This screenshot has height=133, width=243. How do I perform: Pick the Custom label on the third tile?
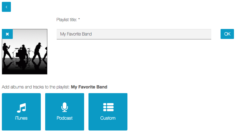[x=108, y=118]
